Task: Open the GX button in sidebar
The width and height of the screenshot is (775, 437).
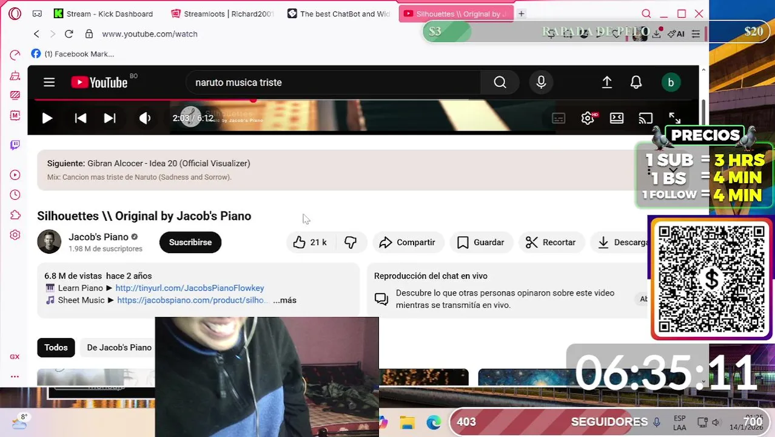Action: [15, 357]
